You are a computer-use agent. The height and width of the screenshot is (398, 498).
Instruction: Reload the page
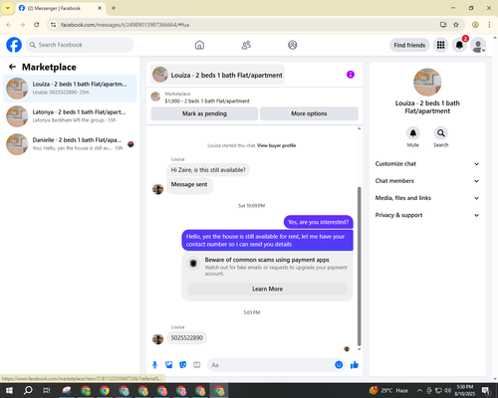(x=37, y=25)
